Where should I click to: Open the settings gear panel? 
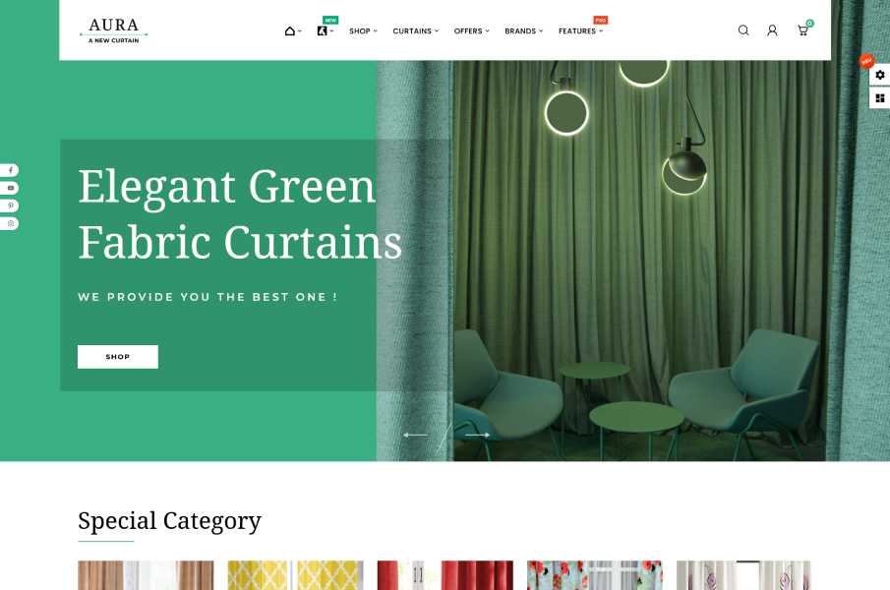879,75
